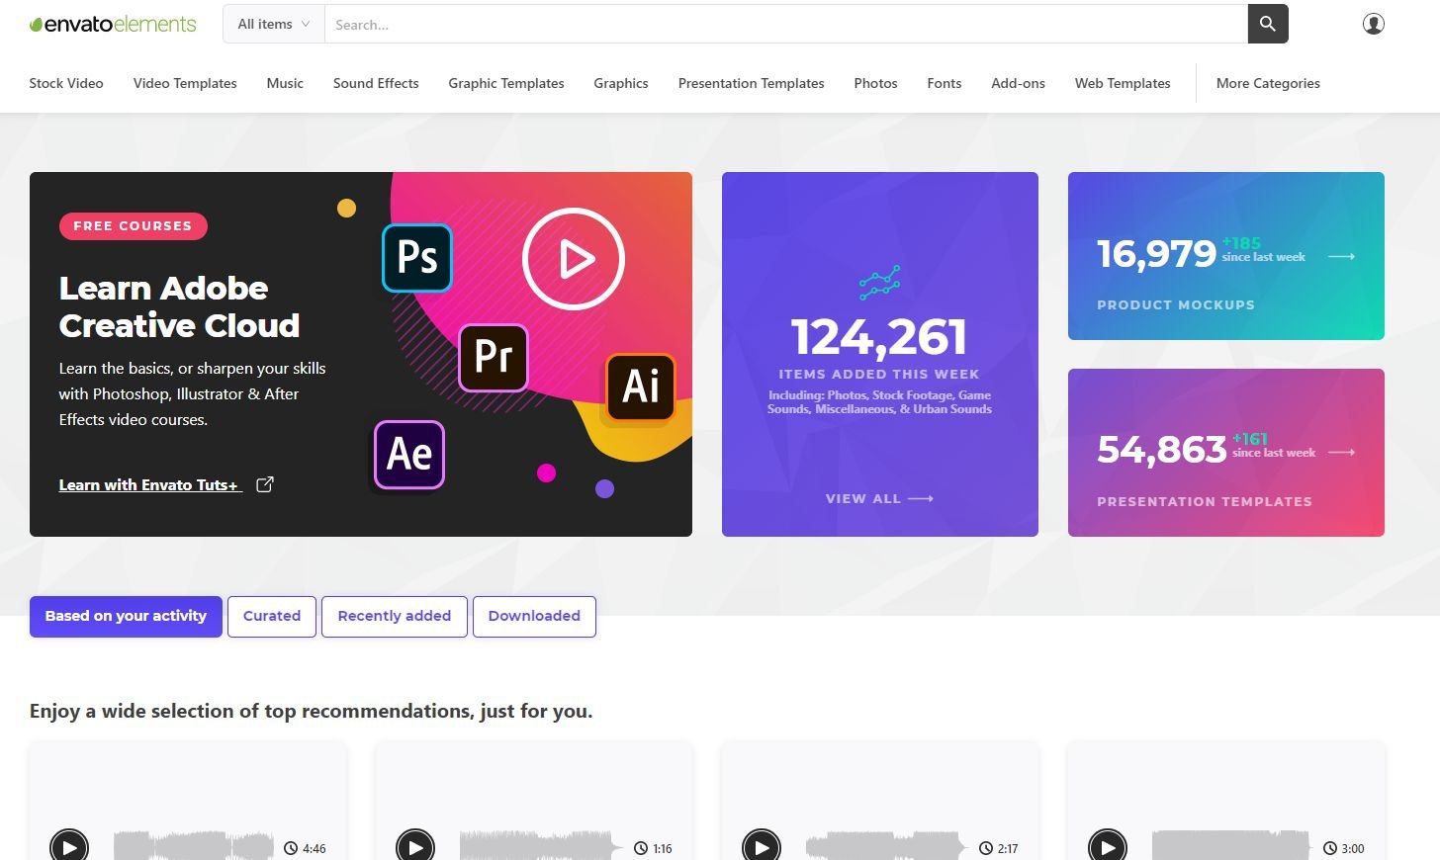This screenshot has width=1440, height=860.
Task: Click the clock icon beside 4:46
Action: [291, 848]
